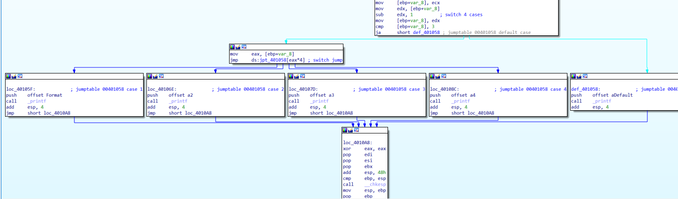Click the group nodes icon on the loc_40106E block
The height and width of the screenshot is (199, 678).
pos(161,76)
